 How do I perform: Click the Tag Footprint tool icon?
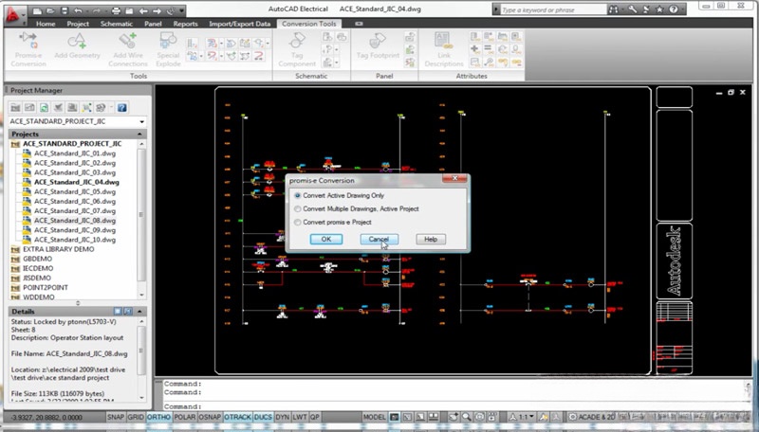378,41
